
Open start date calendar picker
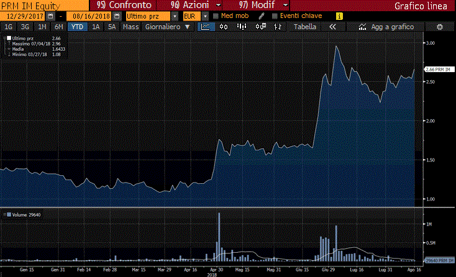pos(50,16)
